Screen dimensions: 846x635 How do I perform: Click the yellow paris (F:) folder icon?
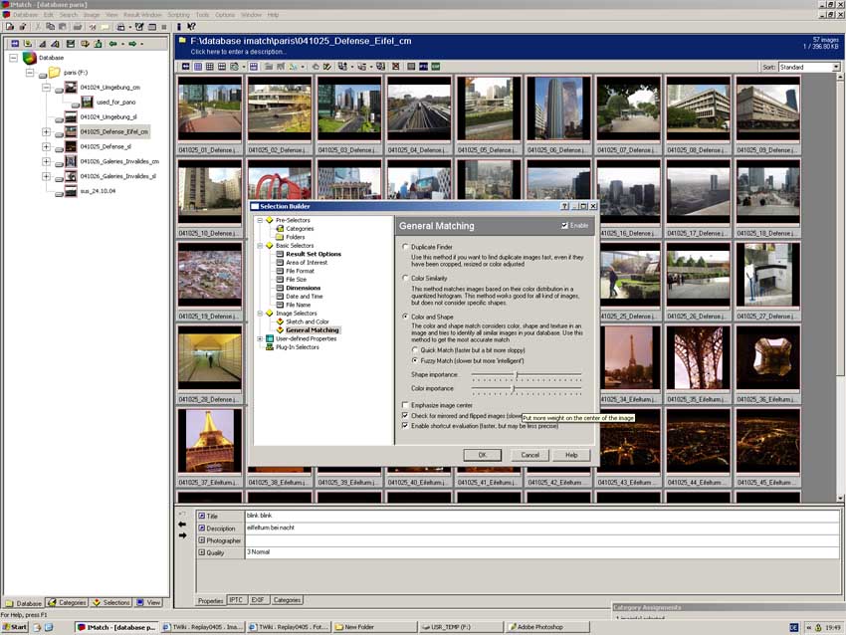(54, 73)
